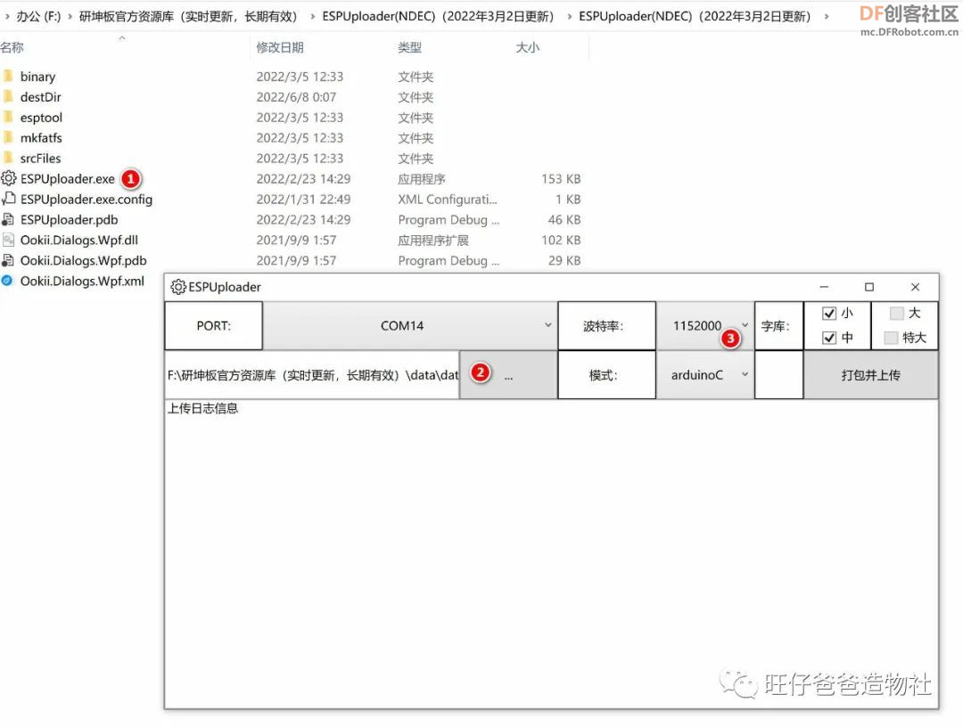Click the 2022/6/8 0:07 date cell
The height and width of the screenshot is (727, 963).
[x=296, y=96]
